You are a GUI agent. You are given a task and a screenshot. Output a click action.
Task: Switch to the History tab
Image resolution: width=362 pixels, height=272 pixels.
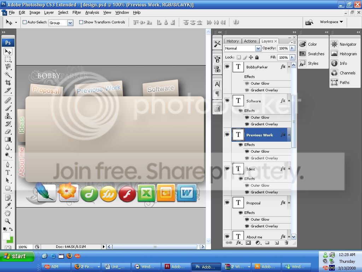coord(233,41)
